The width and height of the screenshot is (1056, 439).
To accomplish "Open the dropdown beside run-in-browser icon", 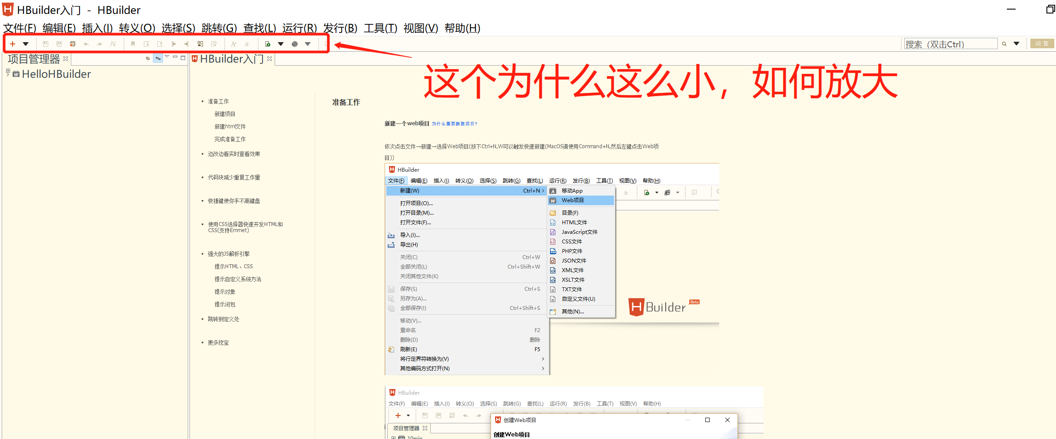I will click(281, 44).
